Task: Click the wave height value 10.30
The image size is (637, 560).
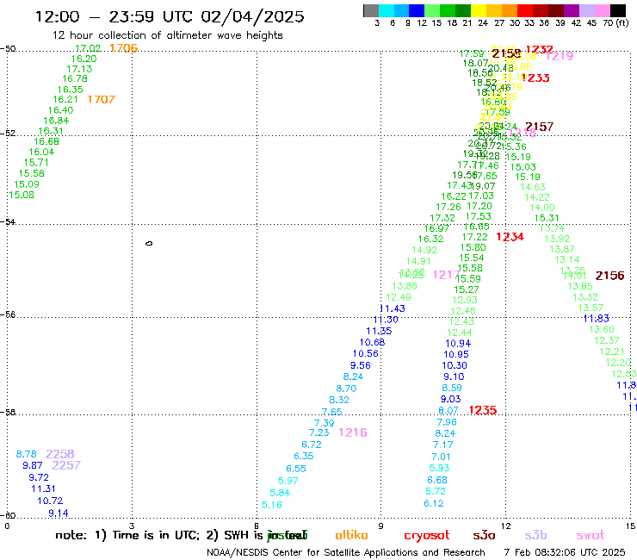Action: [x=455, y=365]
